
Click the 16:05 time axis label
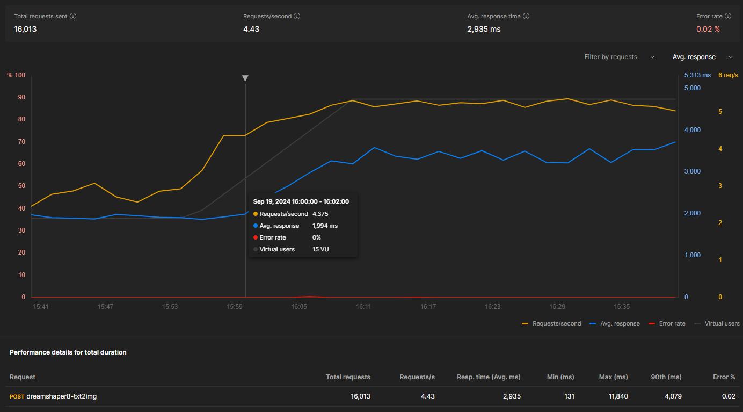pyautogui.click(x=299, y=307)
